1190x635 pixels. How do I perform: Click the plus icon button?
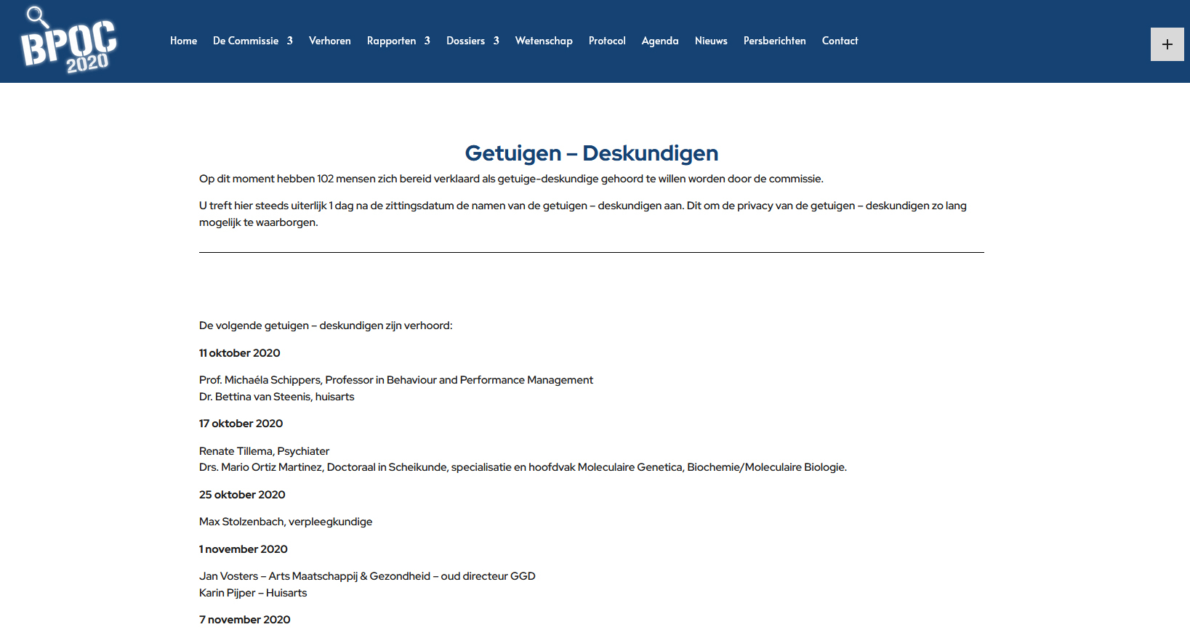[1167, 44]
